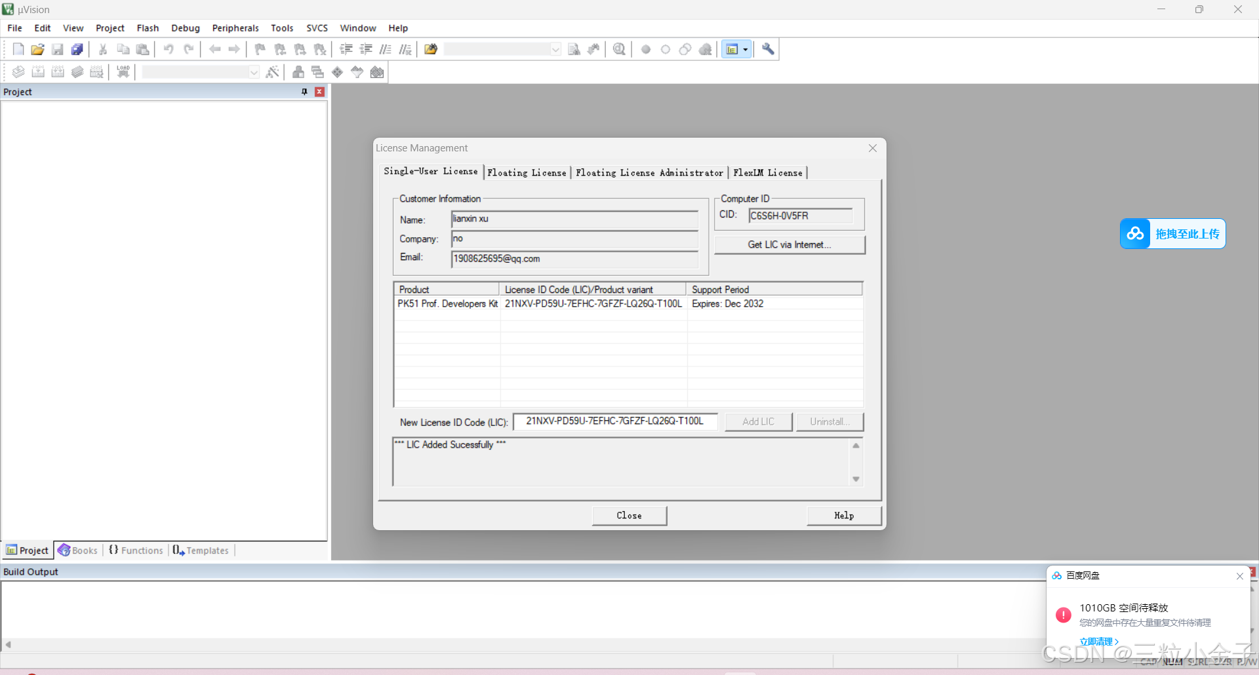Screen dimensions: 1259x675
Task: Toggle bookmark with the flag icon
Action: pos(260,49)
